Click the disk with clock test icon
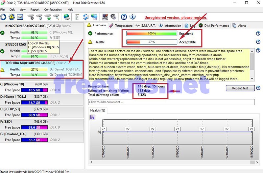This screenshot has width=263, height=173. 39,17
